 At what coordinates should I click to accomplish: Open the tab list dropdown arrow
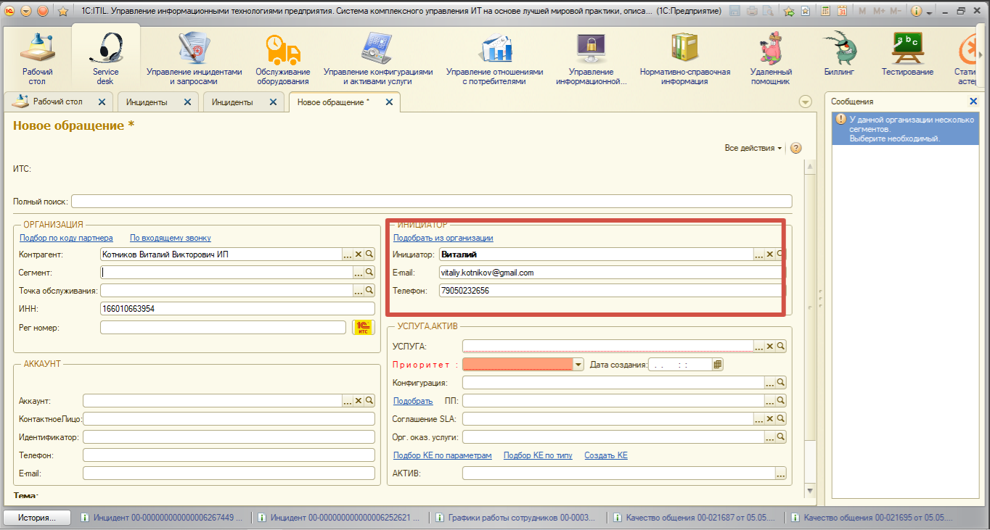click(x=805, y=102)
